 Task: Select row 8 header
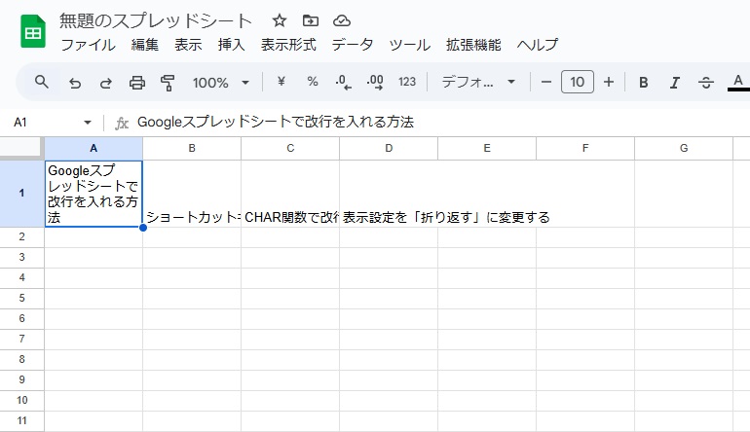(x=22, y=360)
